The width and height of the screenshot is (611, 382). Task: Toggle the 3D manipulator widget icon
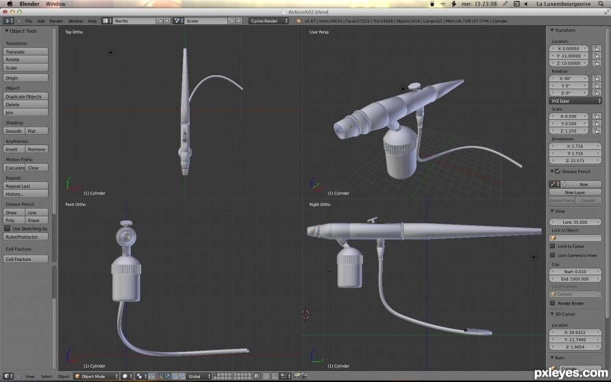click(x=160, y=376)
